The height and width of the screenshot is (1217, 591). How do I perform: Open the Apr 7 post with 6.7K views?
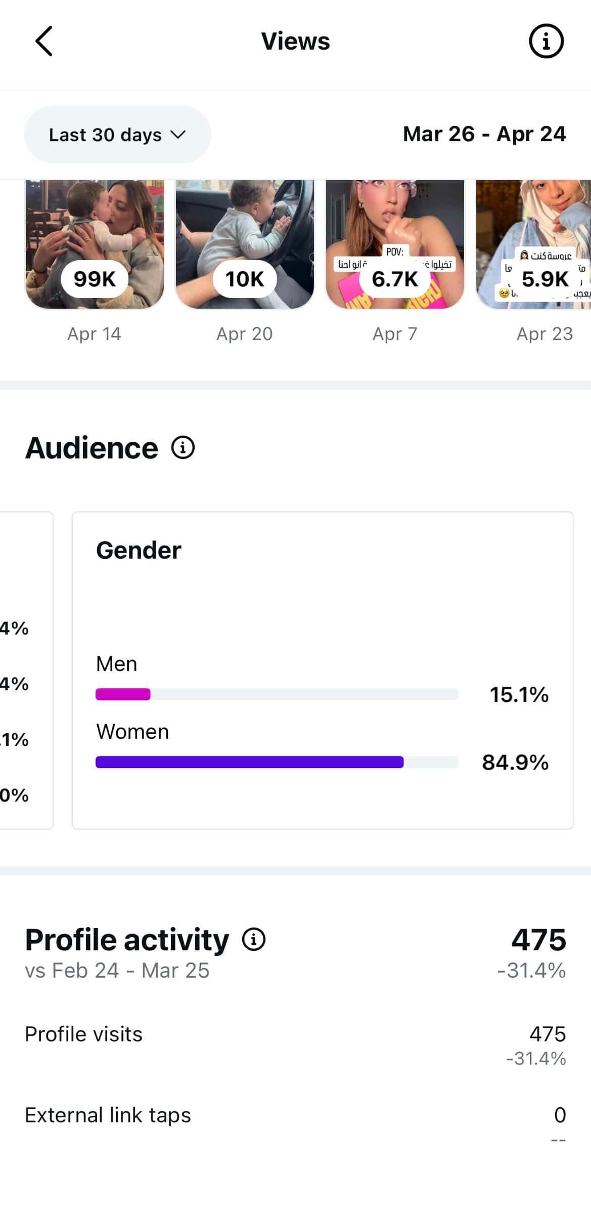395,244
